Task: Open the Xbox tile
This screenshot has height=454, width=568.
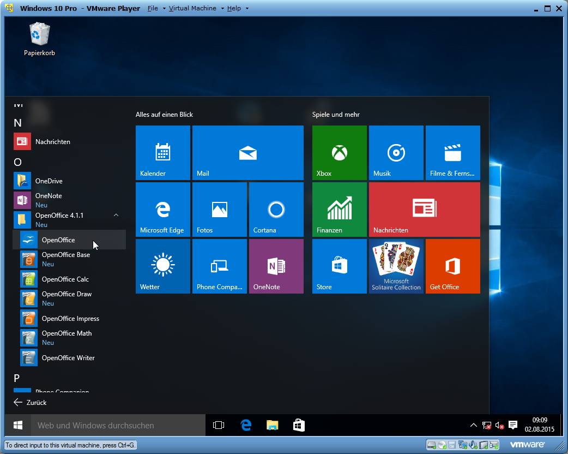Action: click(339, 153)
